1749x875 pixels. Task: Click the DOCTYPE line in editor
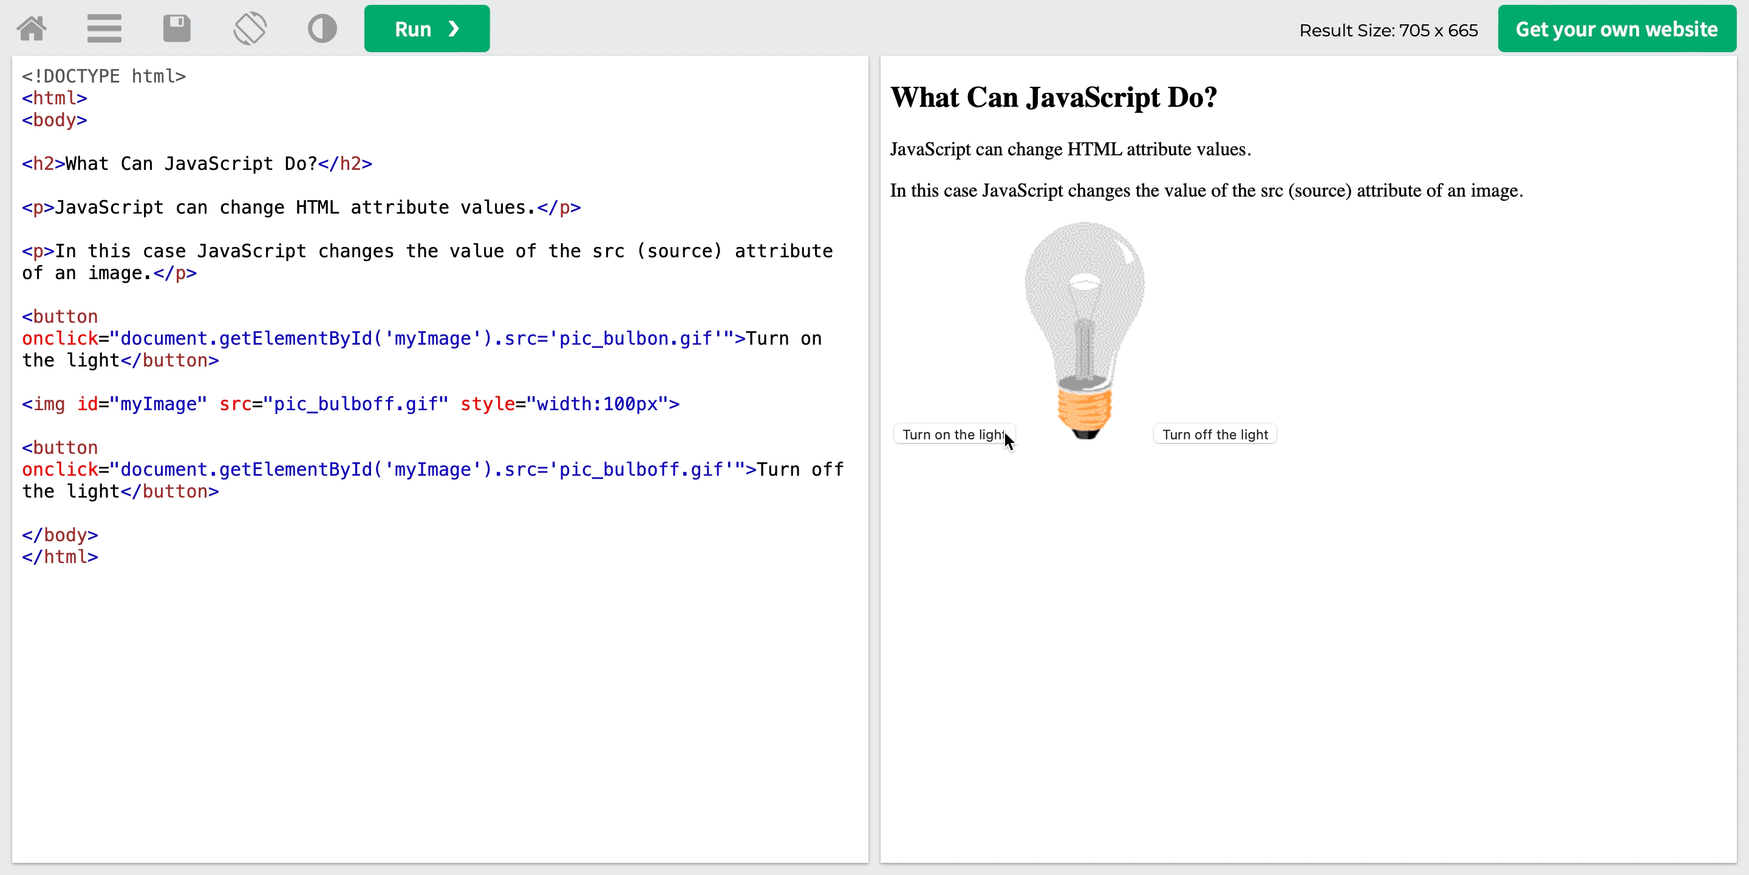104,76
